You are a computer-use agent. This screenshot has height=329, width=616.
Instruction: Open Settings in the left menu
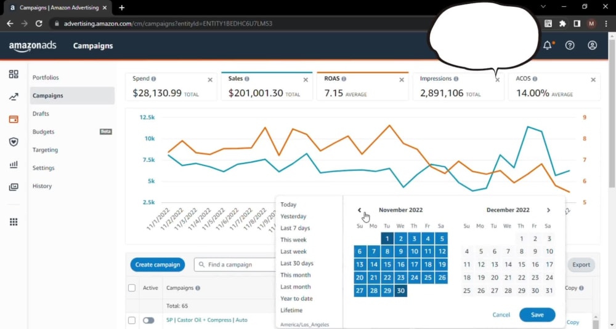coord(43,168)
